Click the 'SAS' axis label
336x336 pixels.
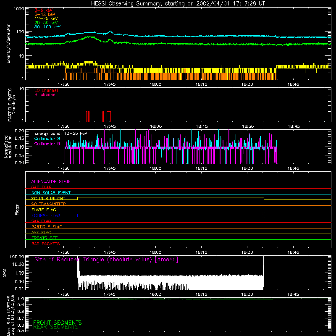[x=4, y=273]
